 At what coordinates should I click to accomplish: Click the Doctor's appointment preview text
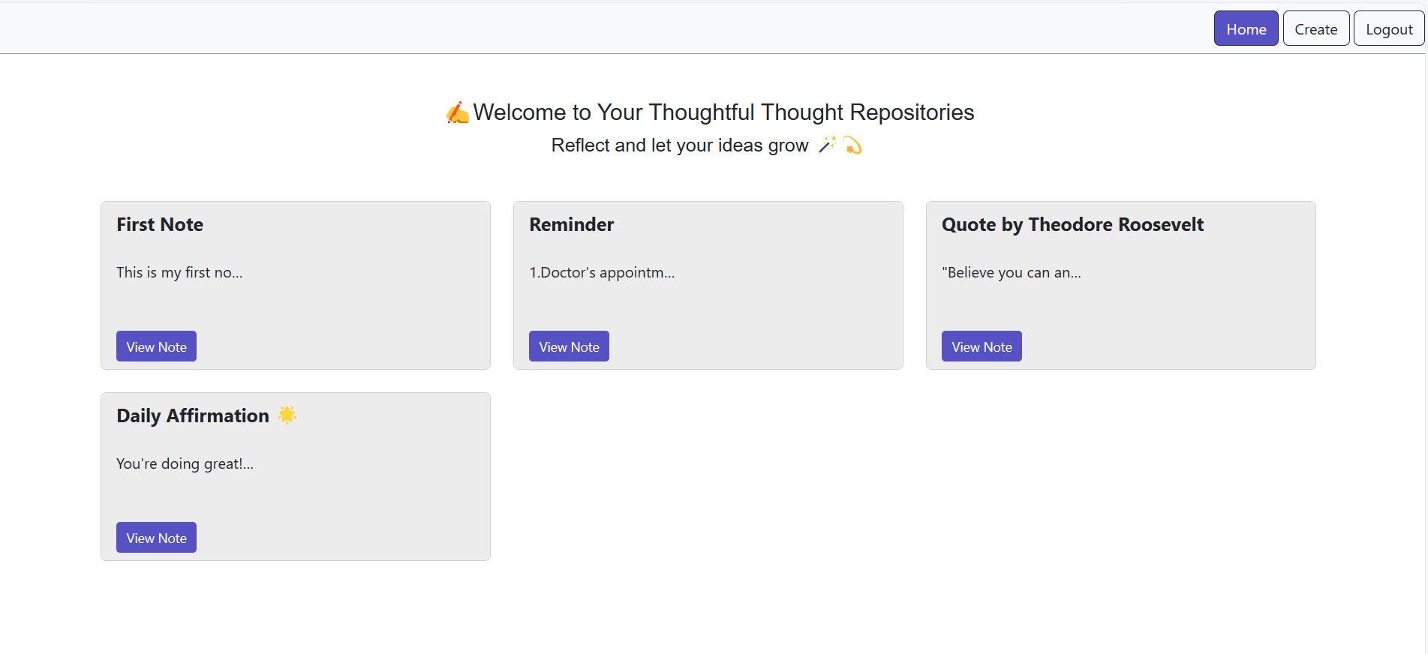(602, 272)
